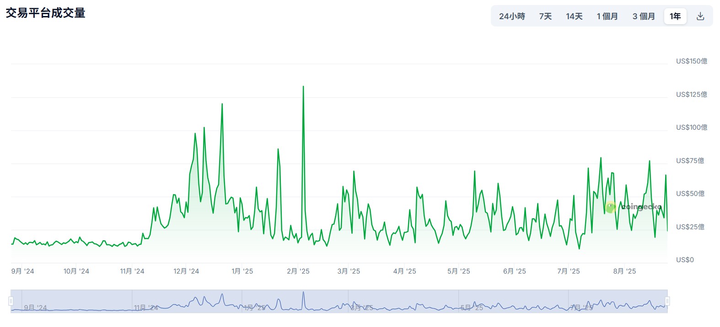Click the US$150億 y-axis label
Viewport: 720px width, 327px height.
[691, 61]
